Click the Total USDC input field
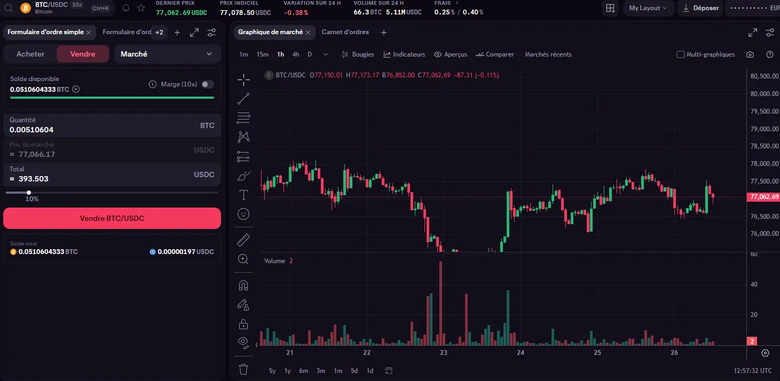780x381 pixels. coord(112,174)
